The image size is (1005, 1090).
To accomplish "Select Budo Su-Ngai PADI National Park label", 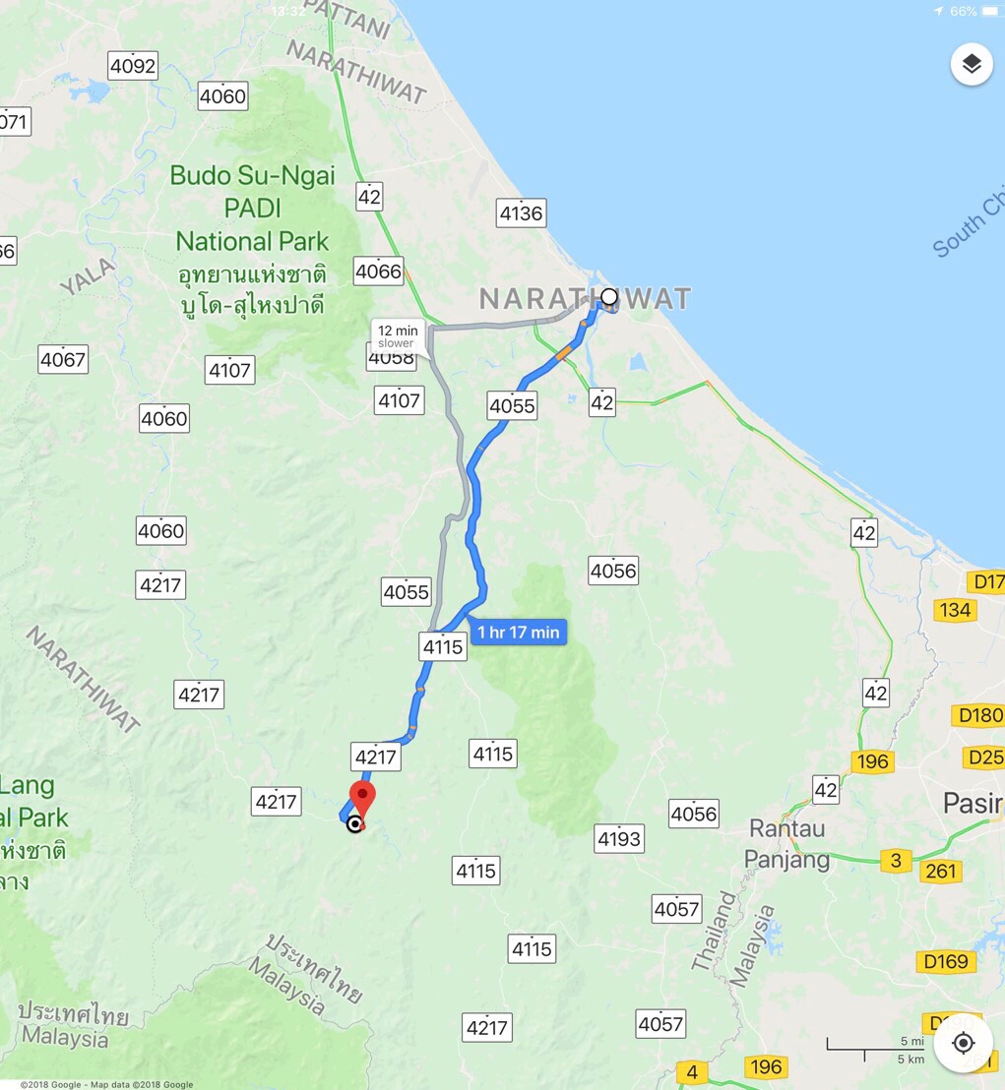I will pyautogui.click(x=252, y=208).
